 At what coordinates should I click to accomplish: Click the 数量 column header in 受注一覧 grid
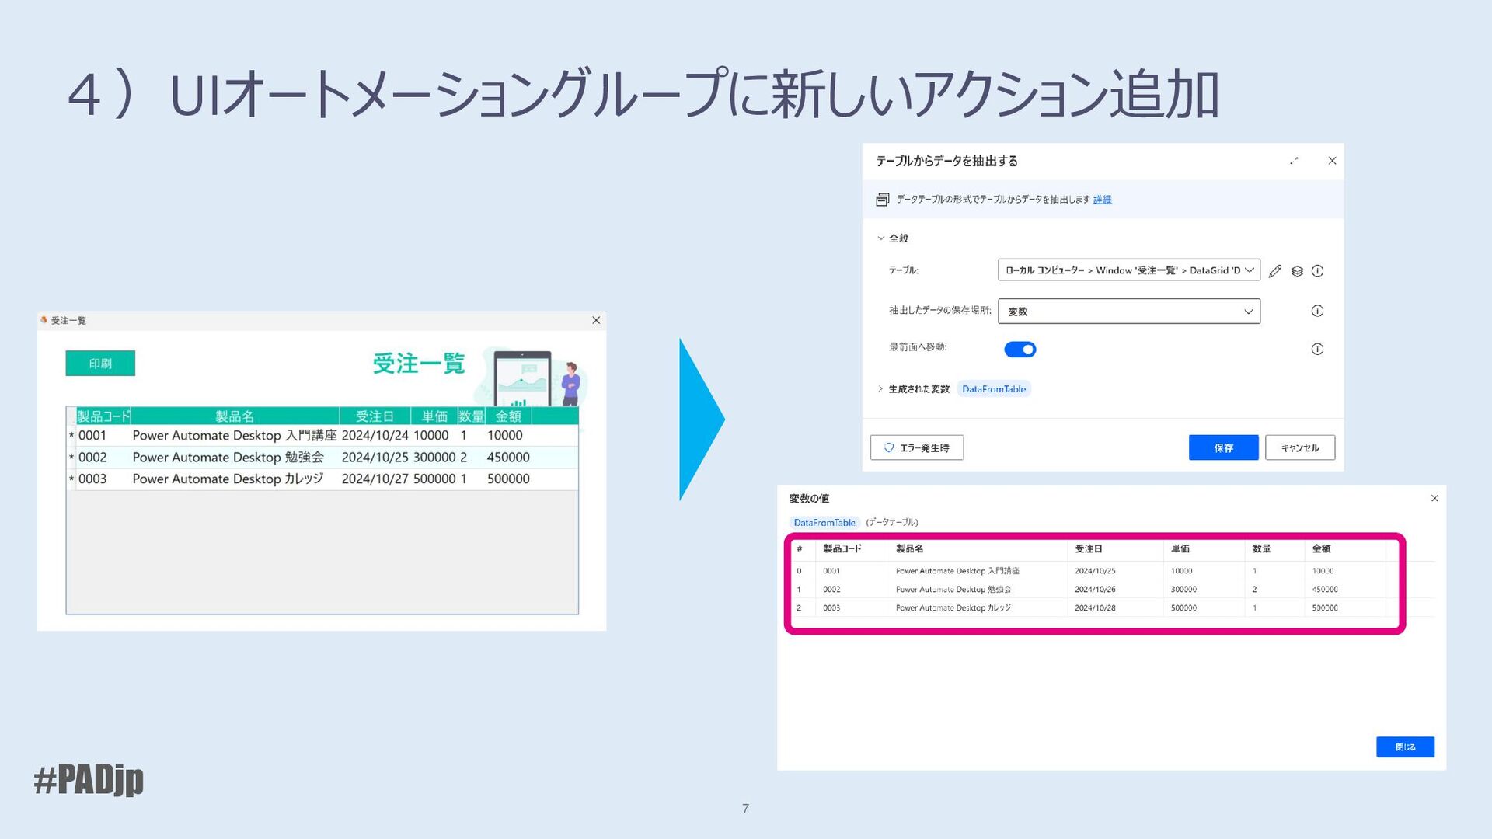(x=471, y=416)
